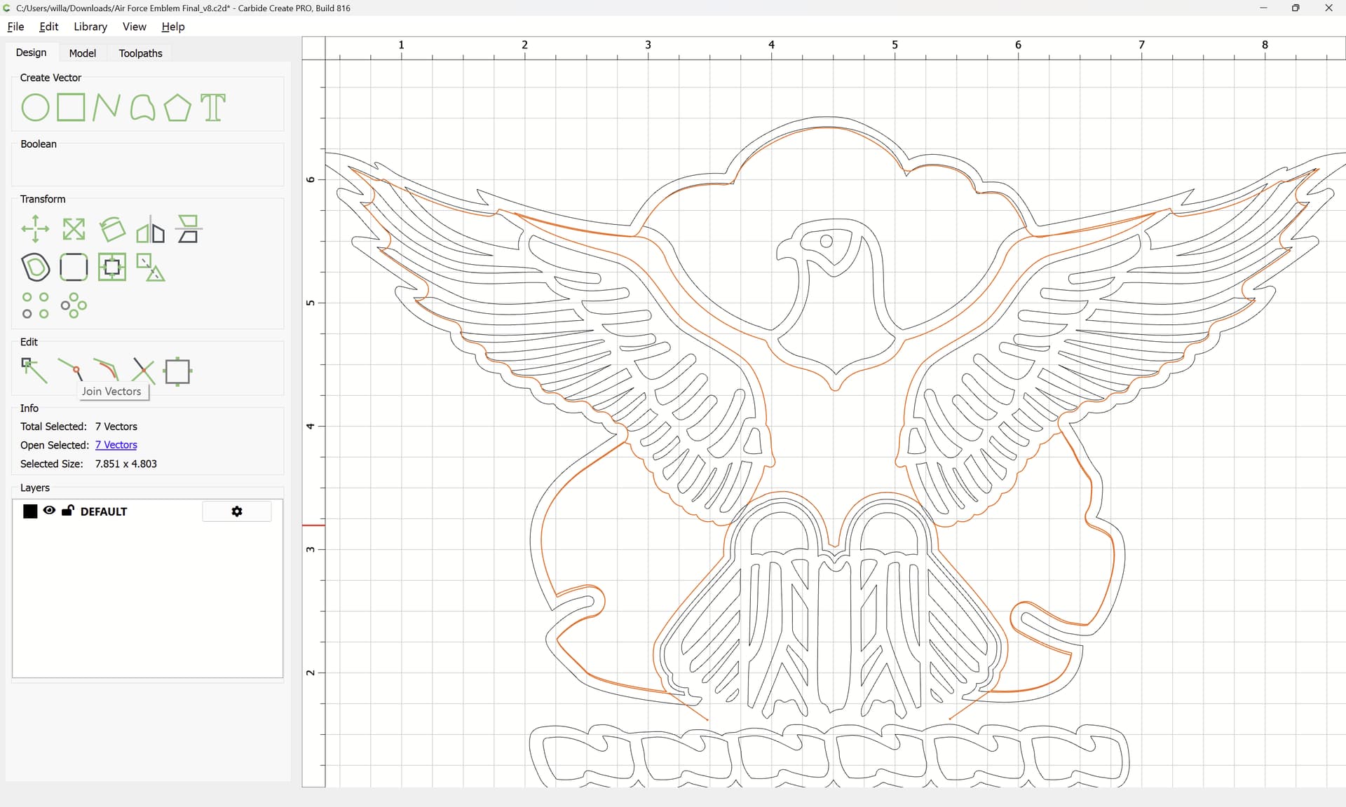Click the Rotate transform tool
This screenshot has width=1346, height=807.
click(x=112, y=229)
